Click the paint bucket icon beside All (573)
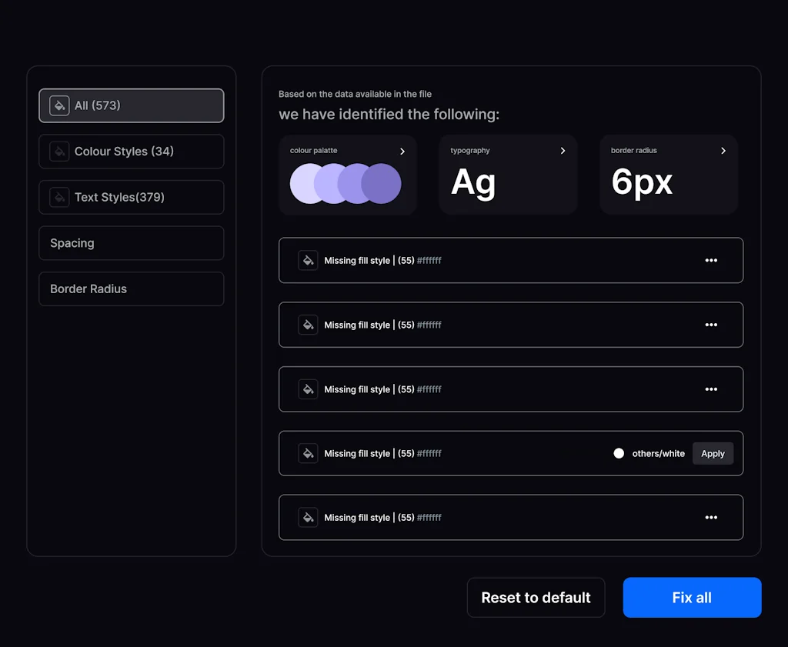 click(59, 105)
